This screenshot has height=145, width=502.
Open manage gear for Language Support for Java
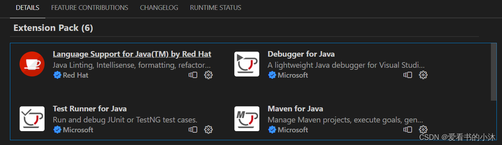click(x=208, y=75)
